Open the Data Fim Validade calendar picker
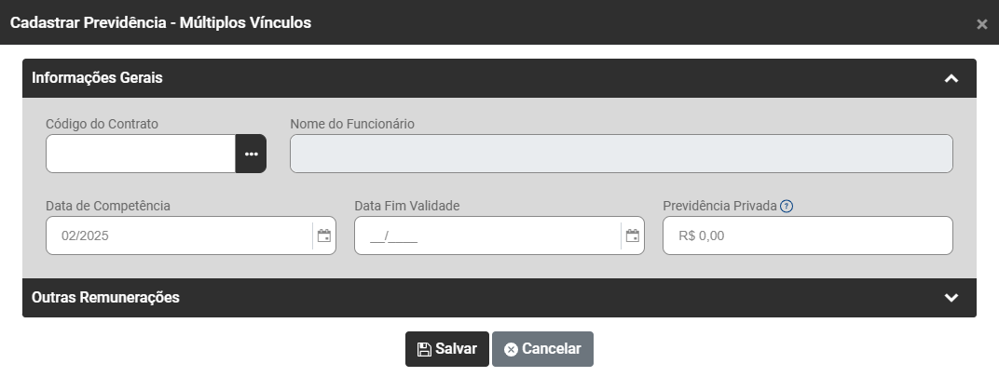Image resolution: width=999 pixels, height=377 pixels. 633,236
